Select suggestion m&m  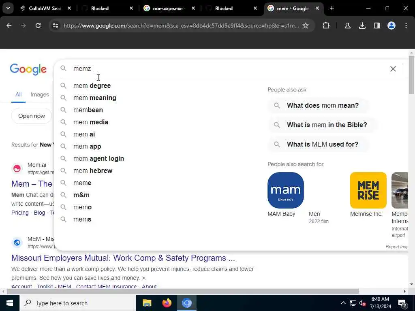[81, 195]
